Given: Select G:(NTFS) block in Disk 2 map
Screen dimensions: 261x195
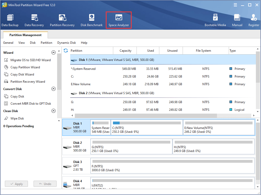Looking at the screenshot, I should pyautogui.click(x=131, y=146).
